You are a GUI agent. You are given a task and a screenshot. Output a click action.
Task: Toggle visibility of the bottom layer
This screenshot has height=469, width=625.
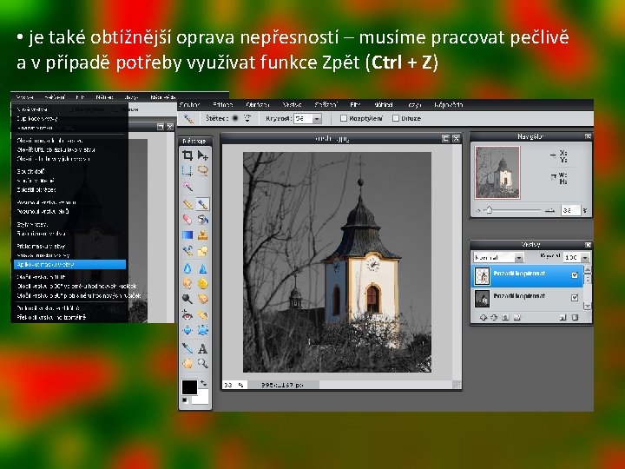click(575, 298)
